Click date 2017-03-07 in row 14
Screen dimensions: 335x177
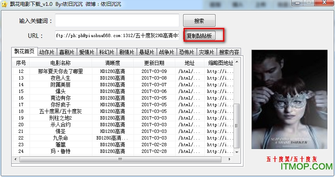tap(154, 85)
